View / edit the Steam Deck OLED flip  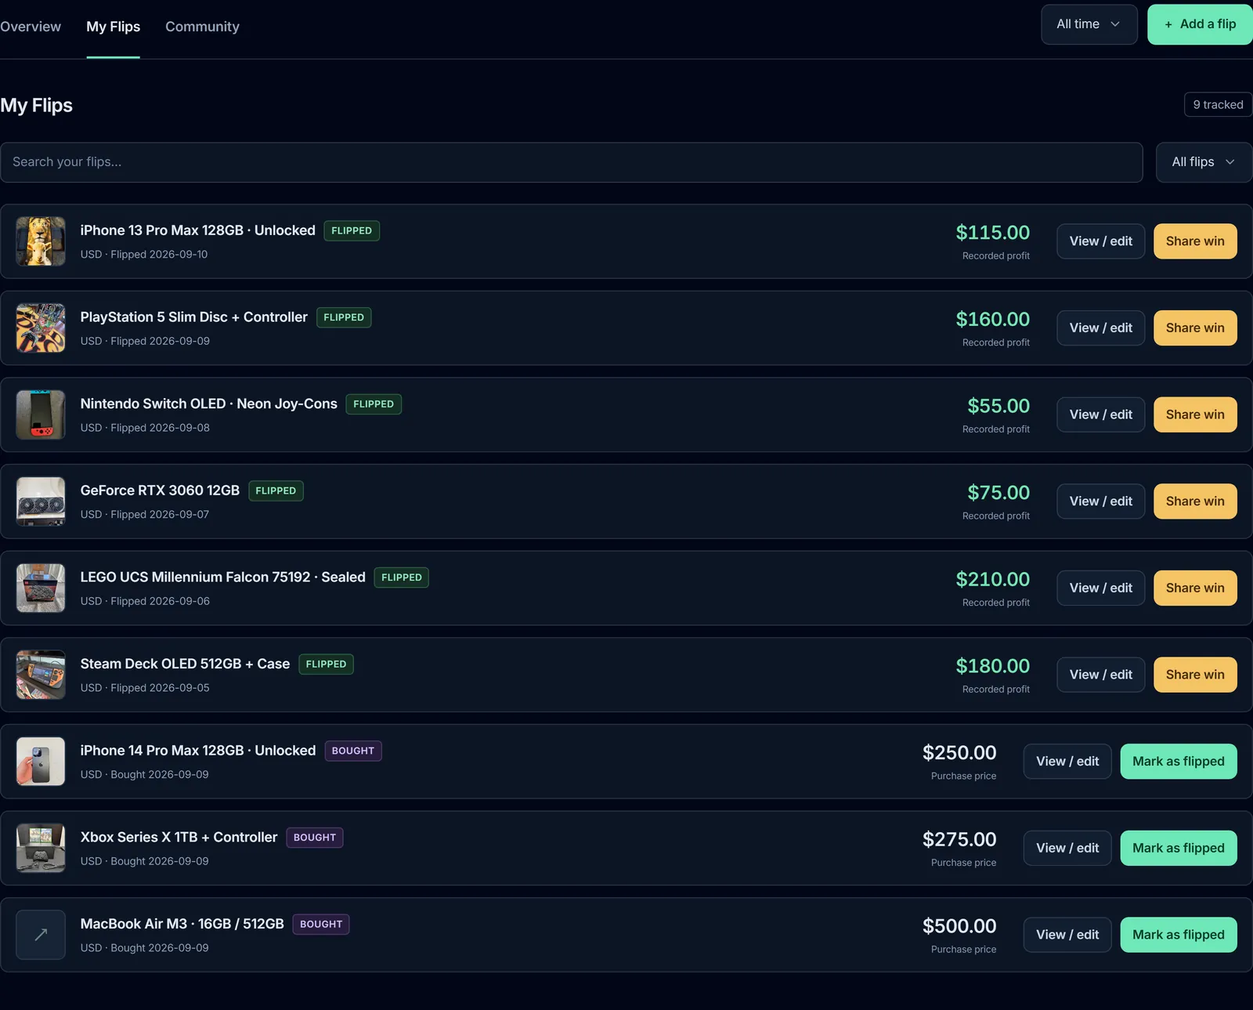pos(1101,675)
